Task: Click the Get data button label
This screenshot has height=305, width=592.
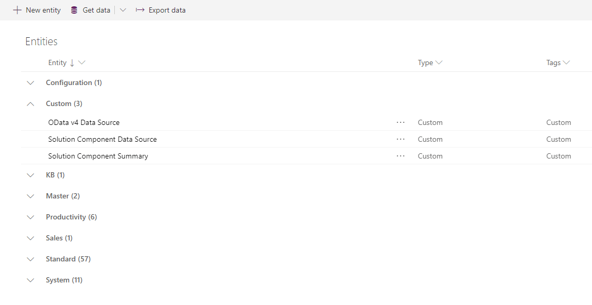Action: pyautogui.click(x=96, y=10)
